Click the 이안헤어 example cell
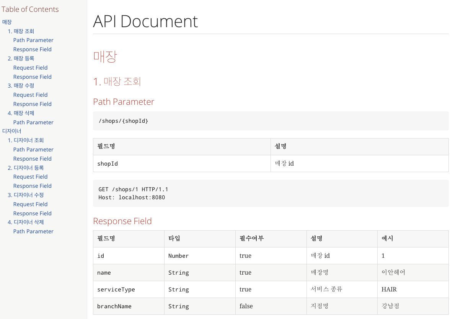The image size is (453, 319). (413, 272)
